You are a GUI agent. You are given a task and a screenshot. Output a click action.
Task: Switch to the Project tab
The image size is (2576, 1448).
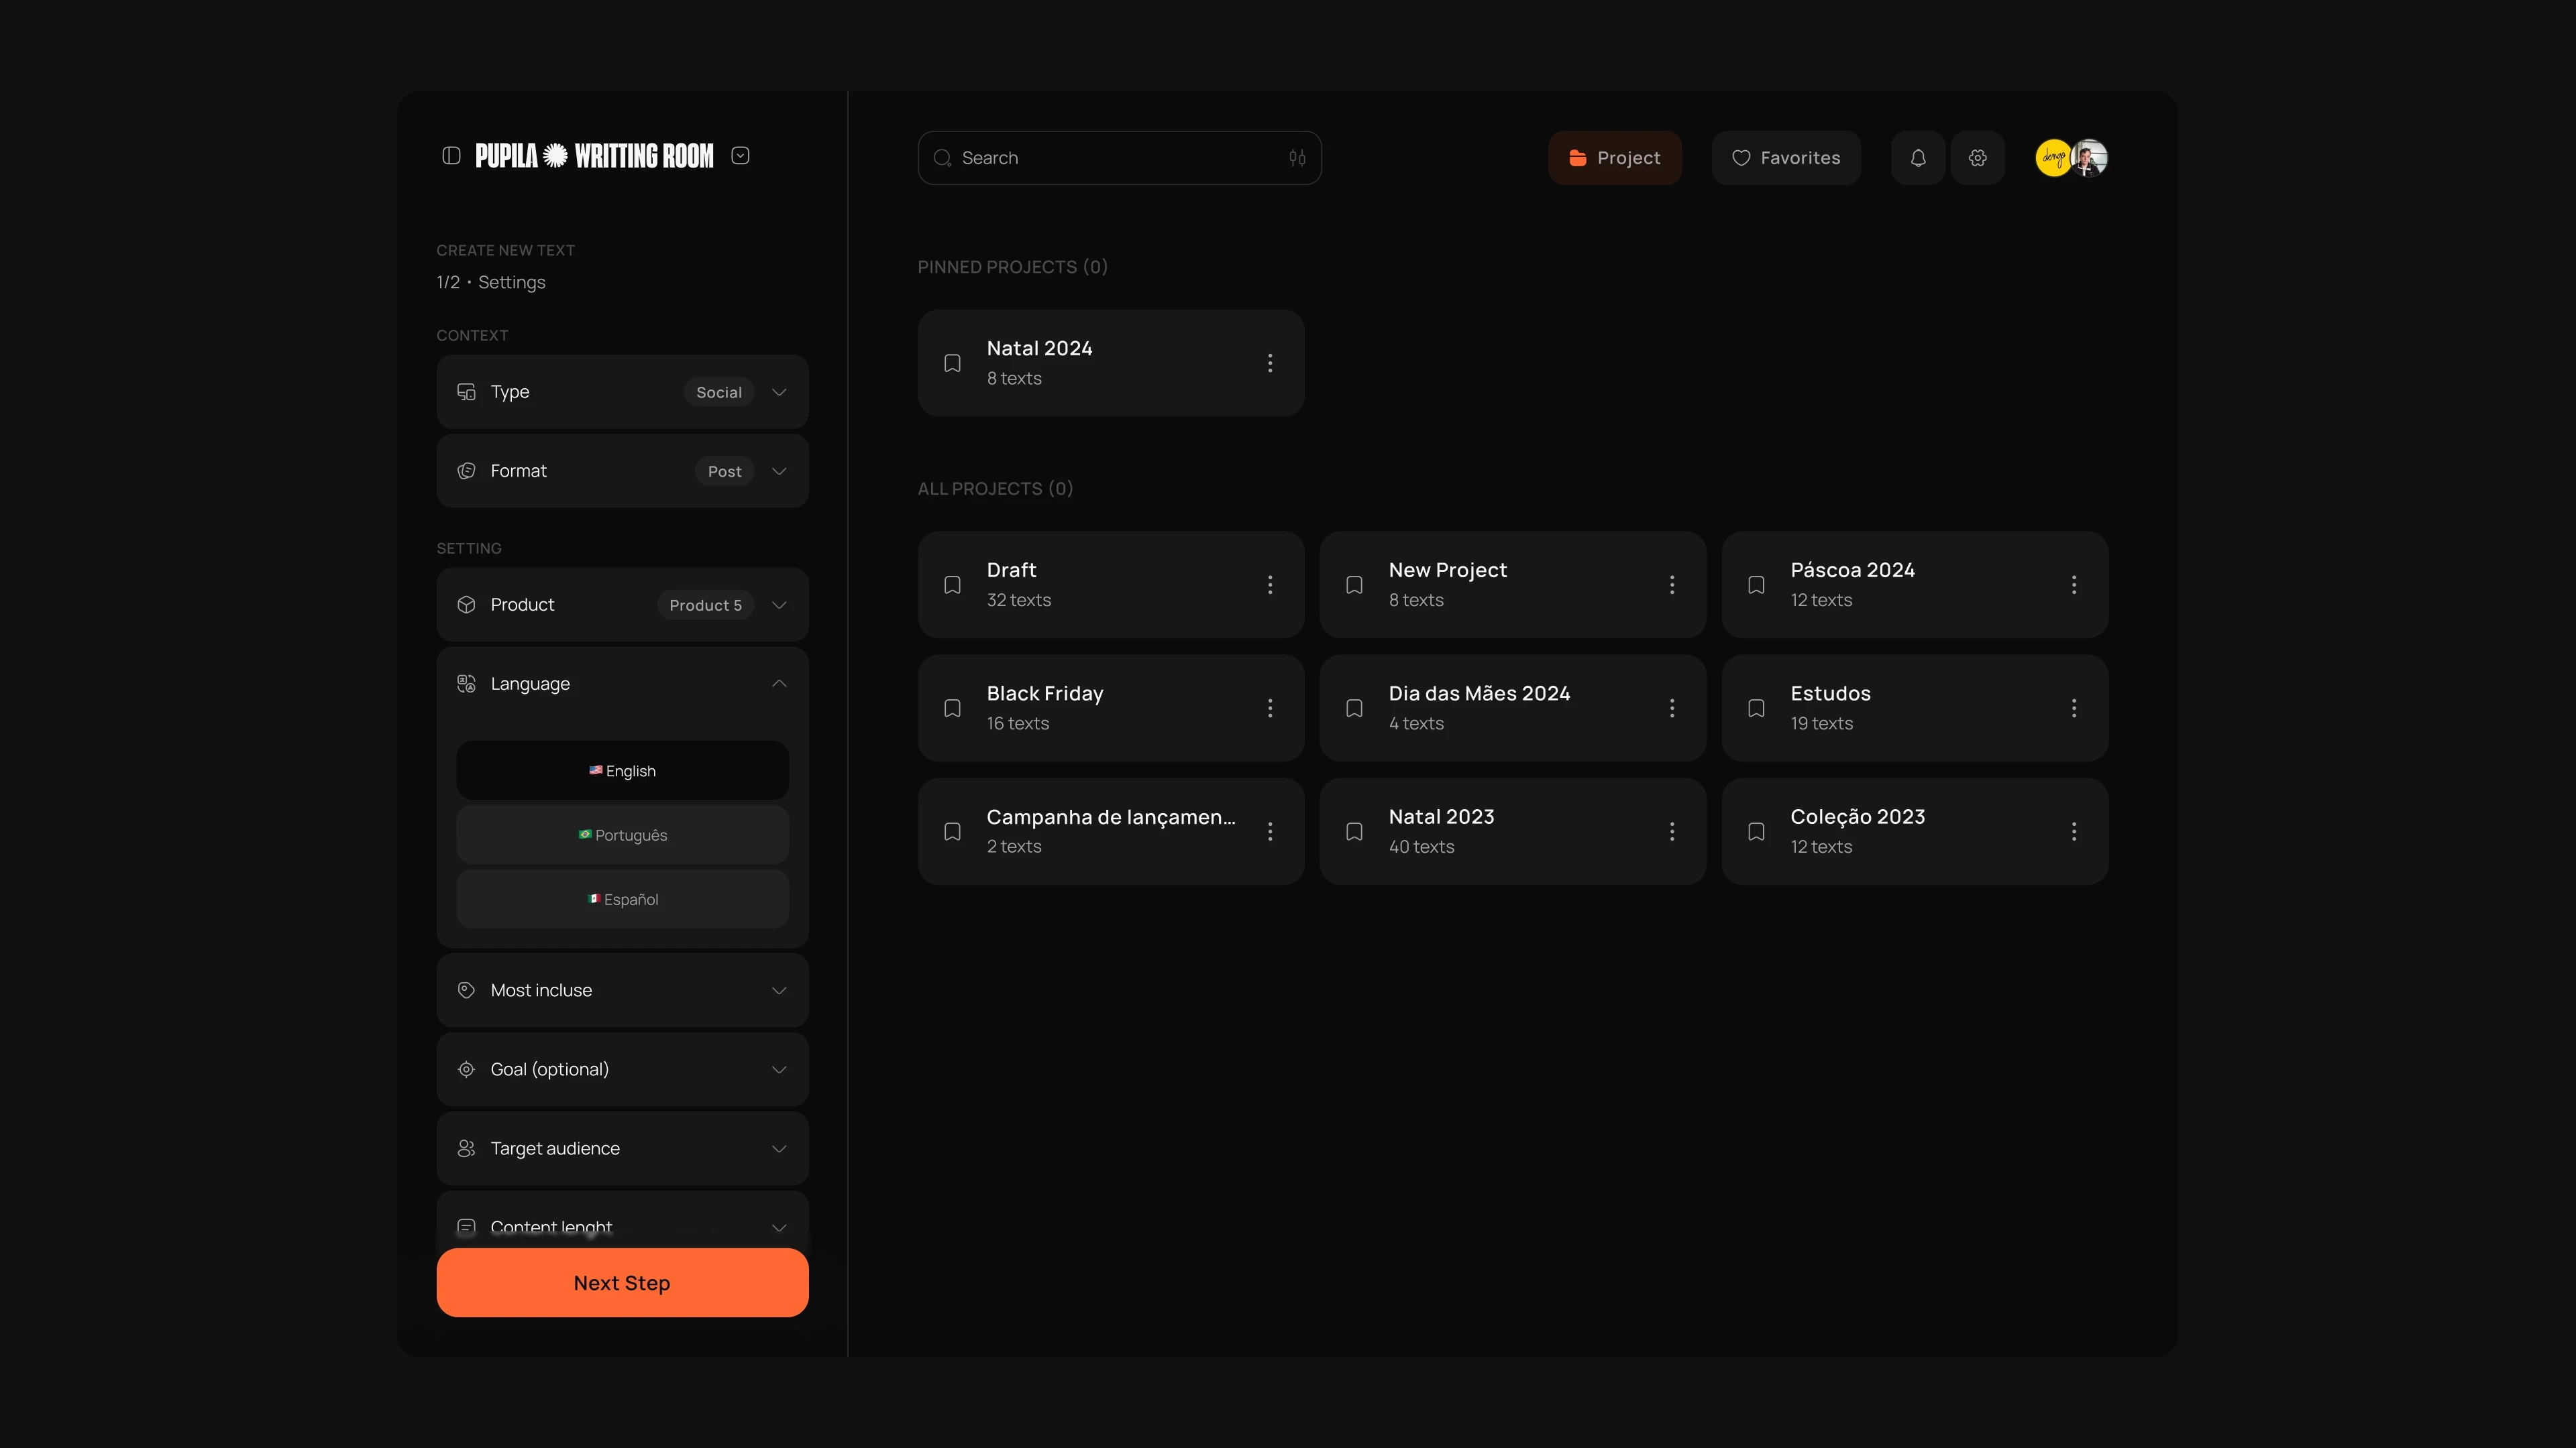tap(1614, 158)
